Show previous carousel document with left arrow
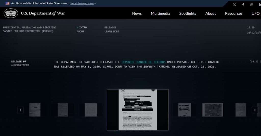This screenshot has width=261, height=136. click(x=20, y=110)
